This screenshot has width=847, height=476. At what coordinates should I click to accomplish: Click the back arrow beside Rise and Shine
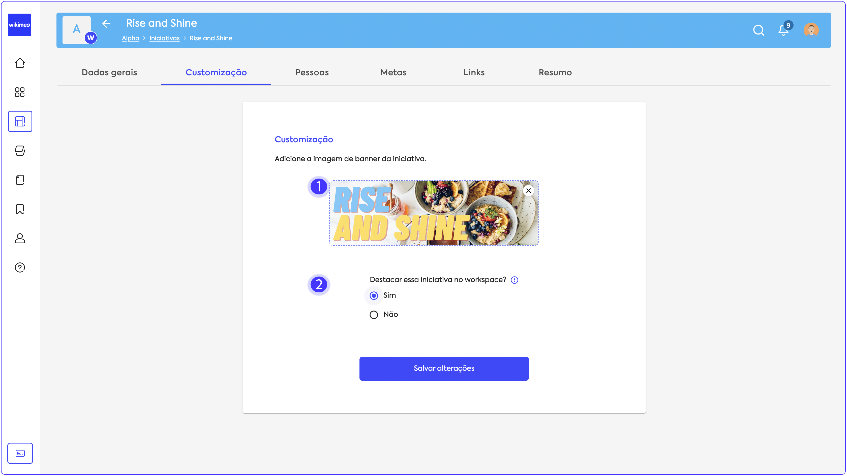tap(106, 24)
